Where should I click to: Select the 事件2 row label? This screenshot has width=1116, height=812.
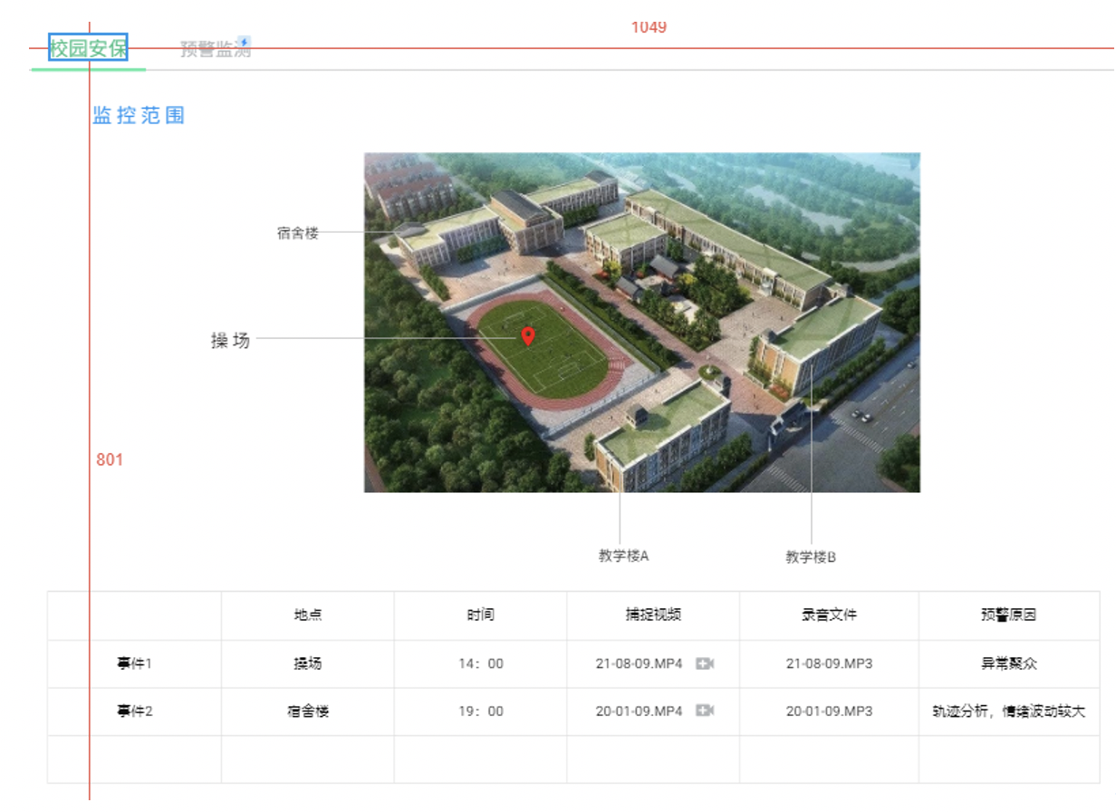coord(134,710)
